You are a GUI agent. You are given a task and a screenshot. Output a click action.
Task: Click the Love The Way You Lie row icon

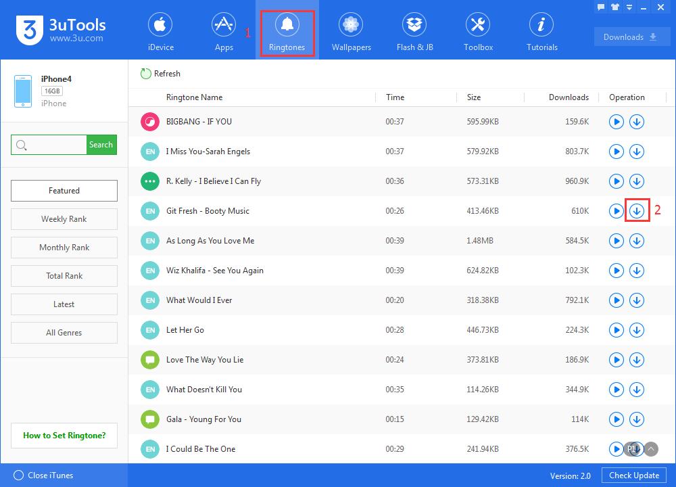point(150,360)
